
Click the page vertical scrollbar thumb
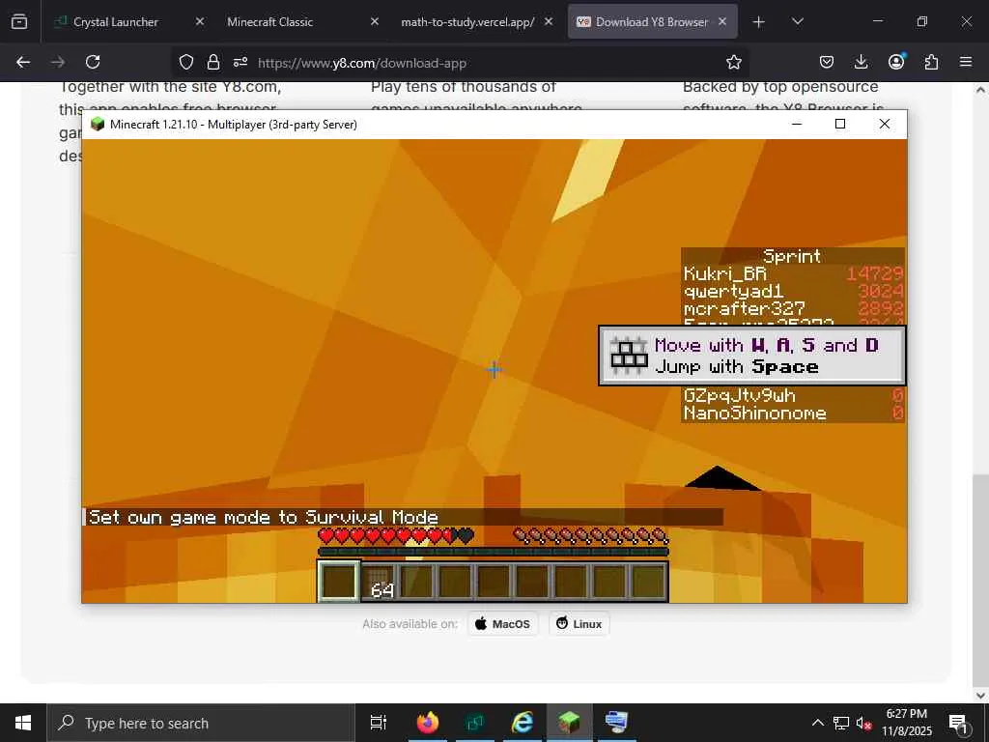pos(980,580)
